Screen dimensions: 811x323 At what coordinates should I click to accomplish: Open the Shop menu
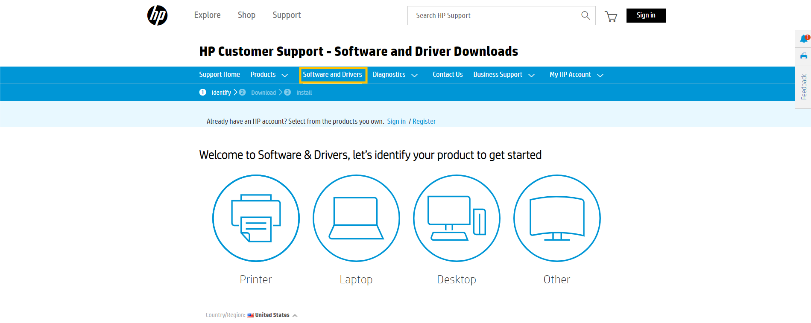click(x=246, y=15)
